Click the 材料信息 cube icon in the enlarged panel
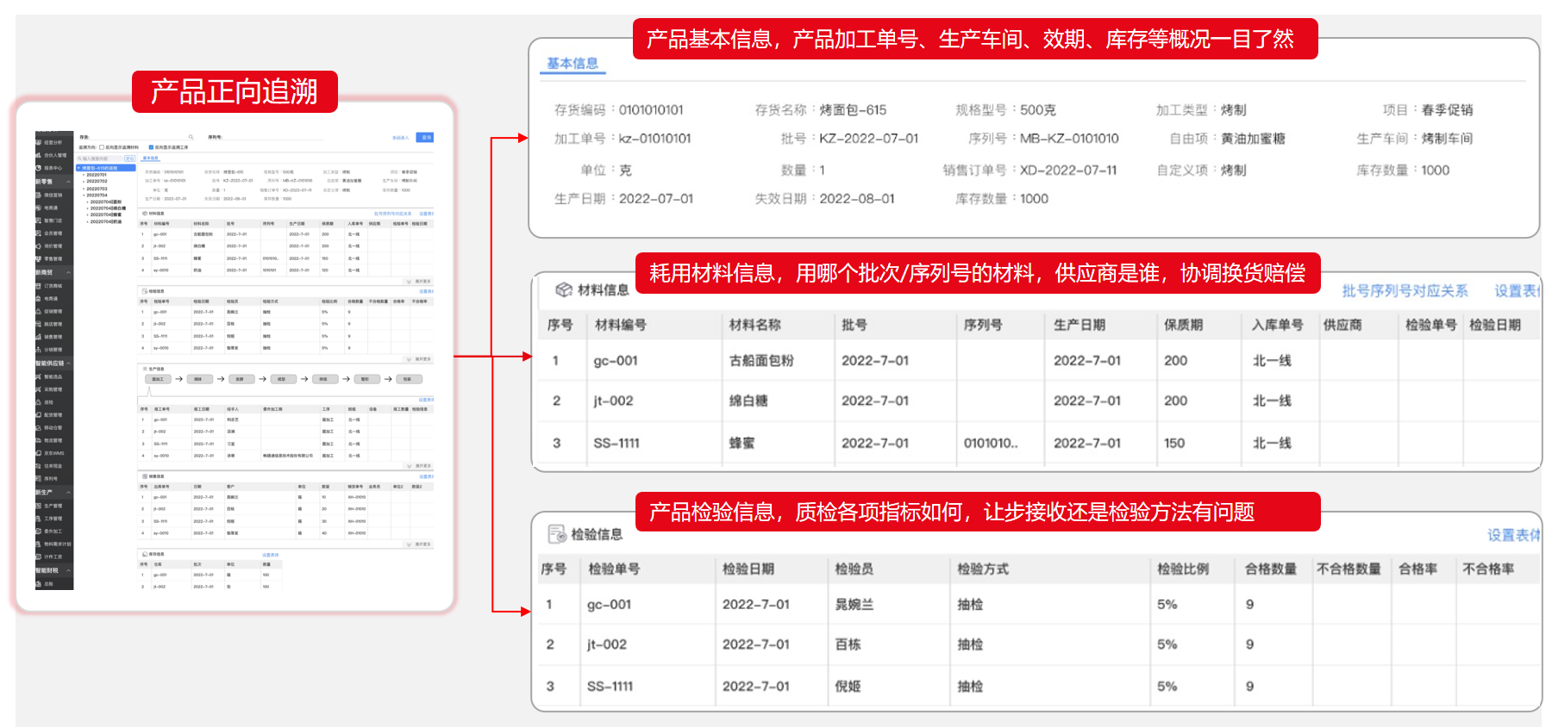This screenshot has height=727, width=1552. coord(564,289)
